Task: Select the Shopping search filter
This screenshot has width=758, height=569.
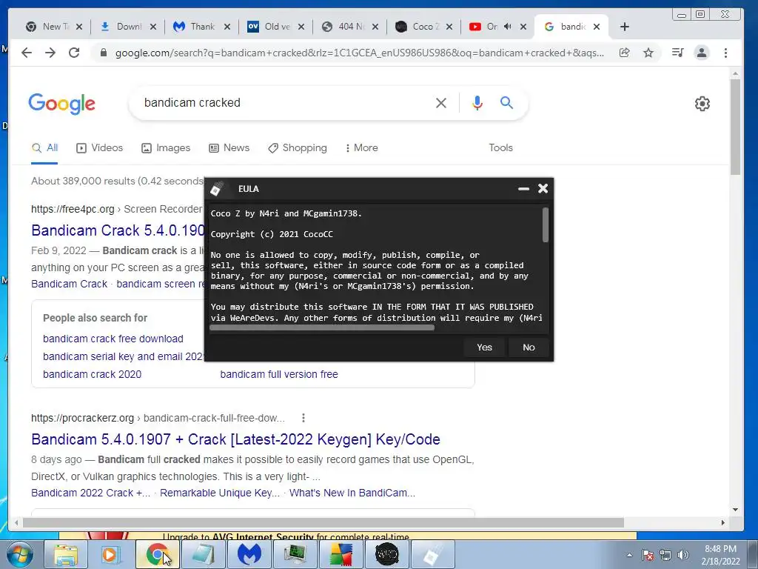Action: coord(298,147)
